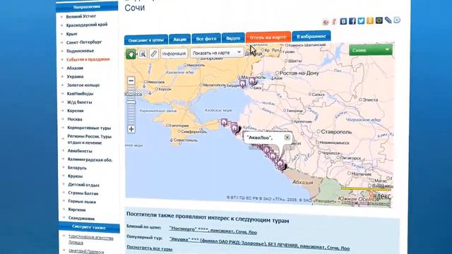Share page on VKontakte
Screen dimensions: 452x254
(x=343, y=21)
